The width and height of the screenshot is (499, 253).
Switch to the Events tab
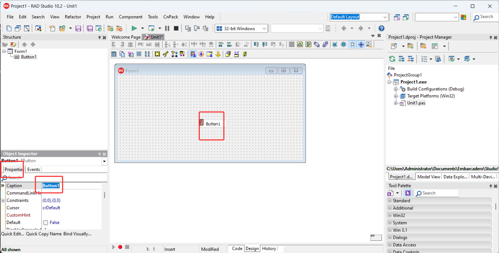pyautogui.click(x=34, y=169)
